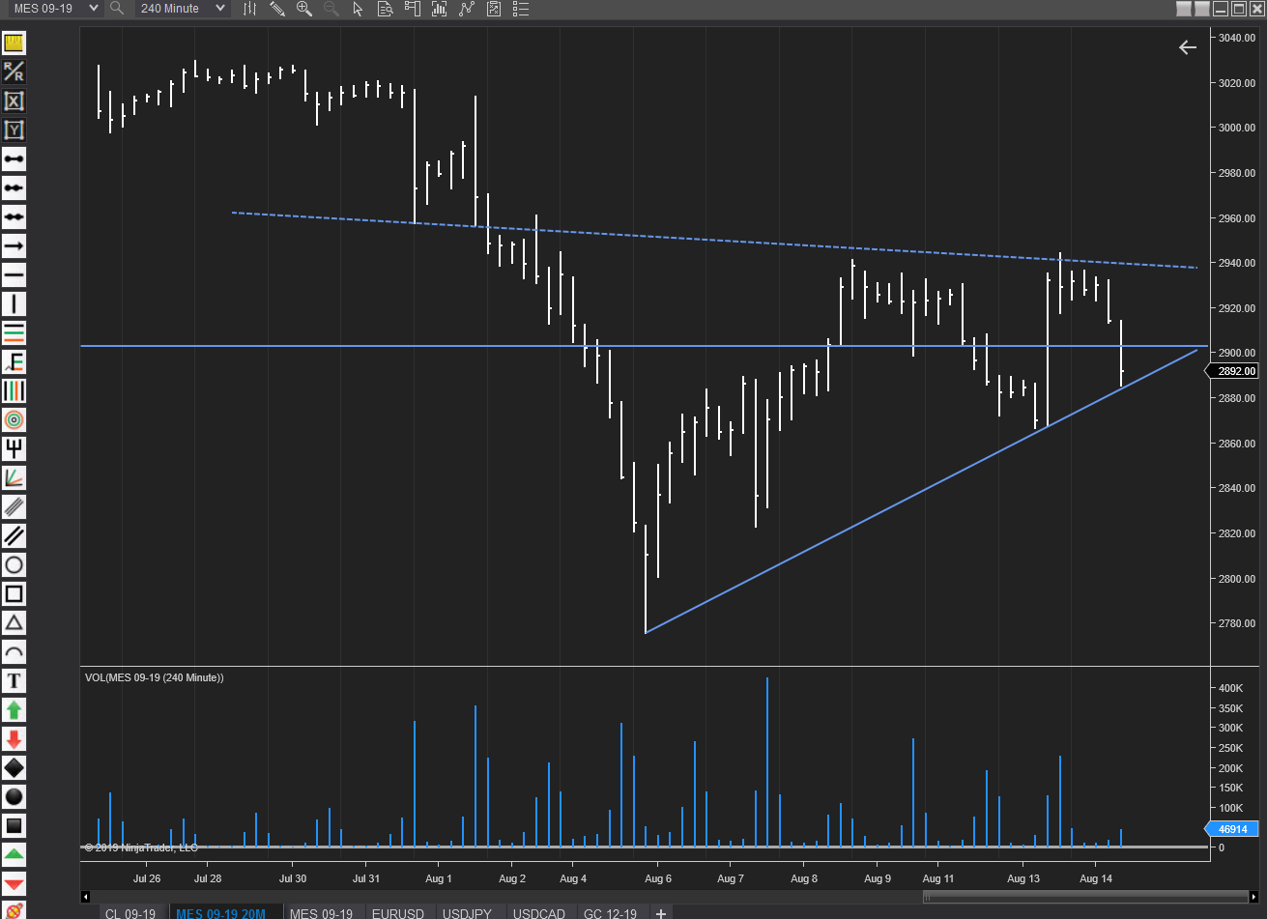Switch to the CL 09-19 tab
Viewport: 1267px width, 919px height.
(x=130, y=912)
